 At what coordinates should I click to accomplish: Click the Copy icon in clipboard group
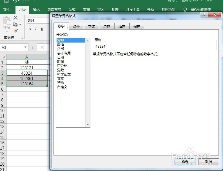[x=15, y=25]
